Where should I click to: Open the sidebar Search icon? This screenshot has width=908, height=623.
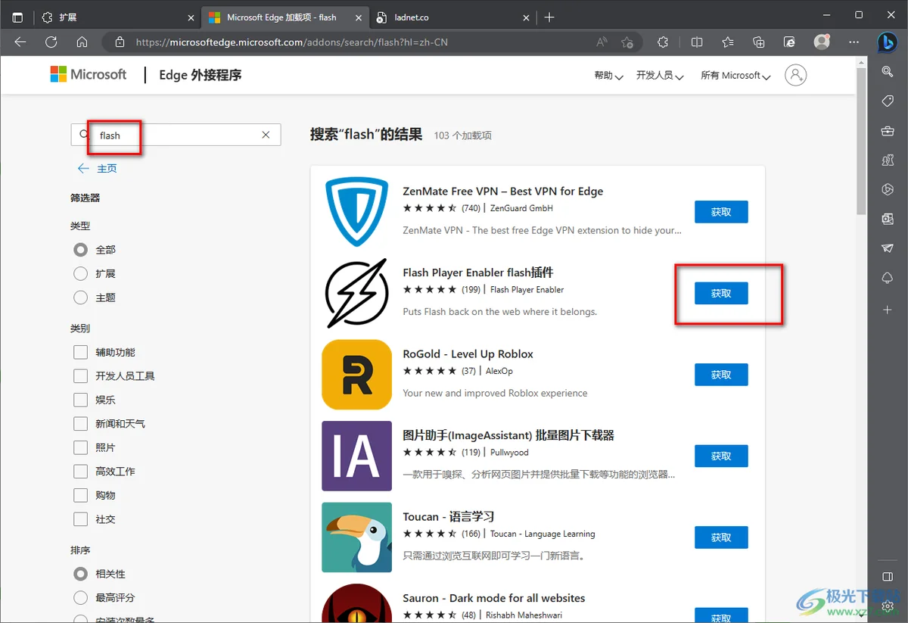(x=888, y=71)
